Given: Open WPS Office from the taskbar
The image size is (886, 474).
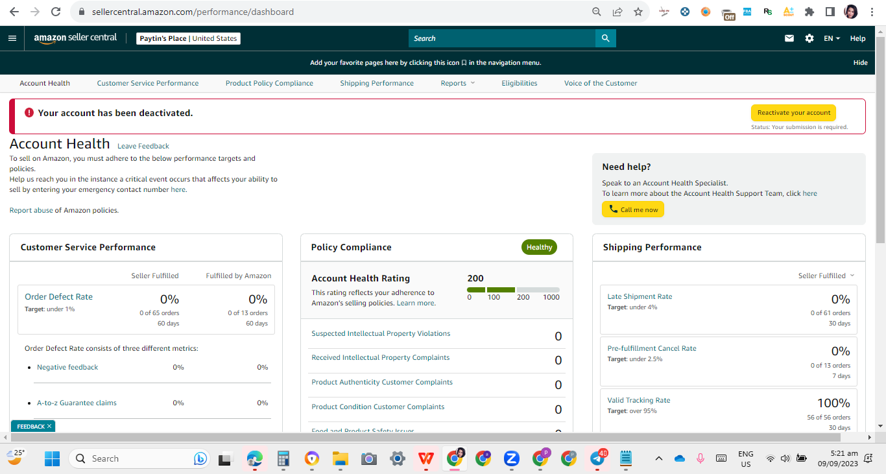Looking at the screenshot, I should pyautogui.click(x=426, y=458).
